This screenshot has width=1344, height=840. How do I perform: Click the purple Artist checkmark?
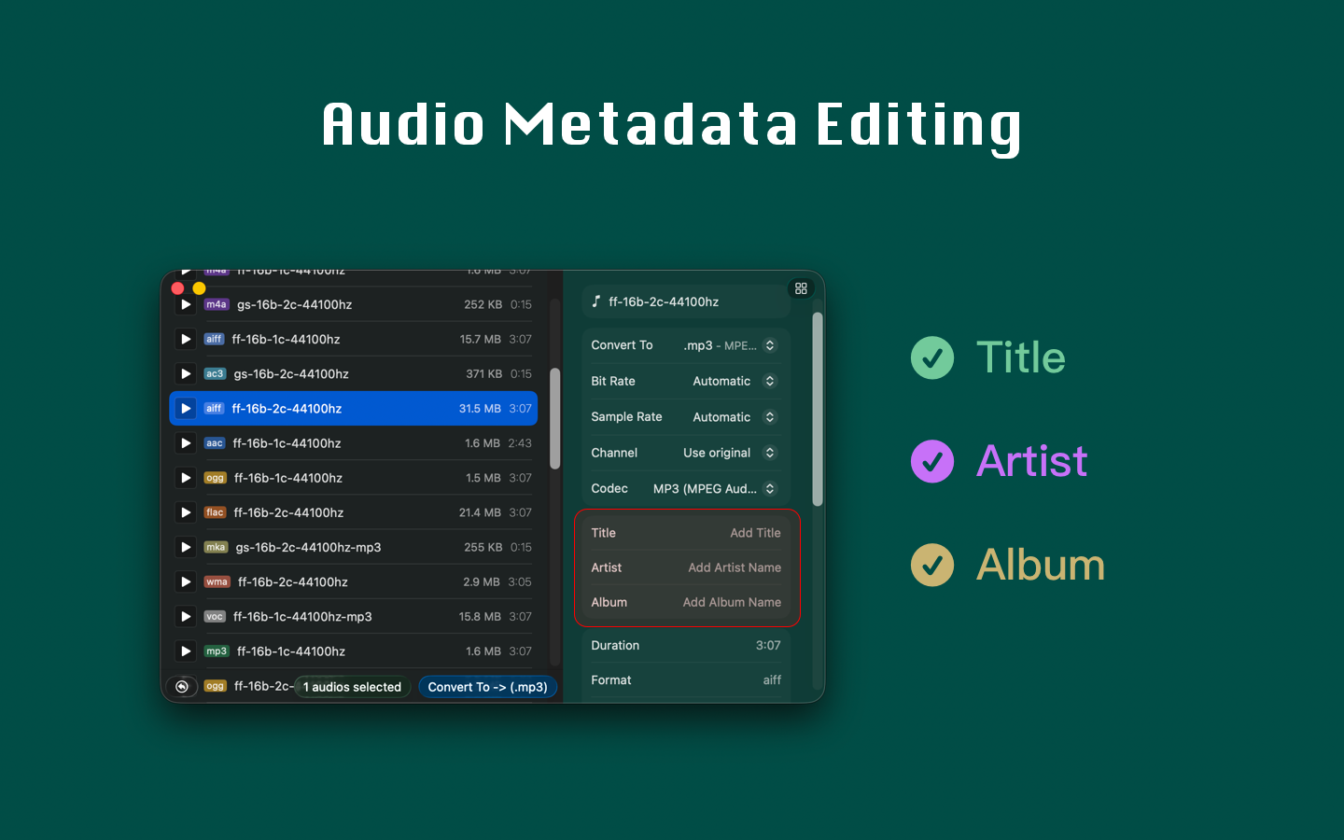coord(931,461)
